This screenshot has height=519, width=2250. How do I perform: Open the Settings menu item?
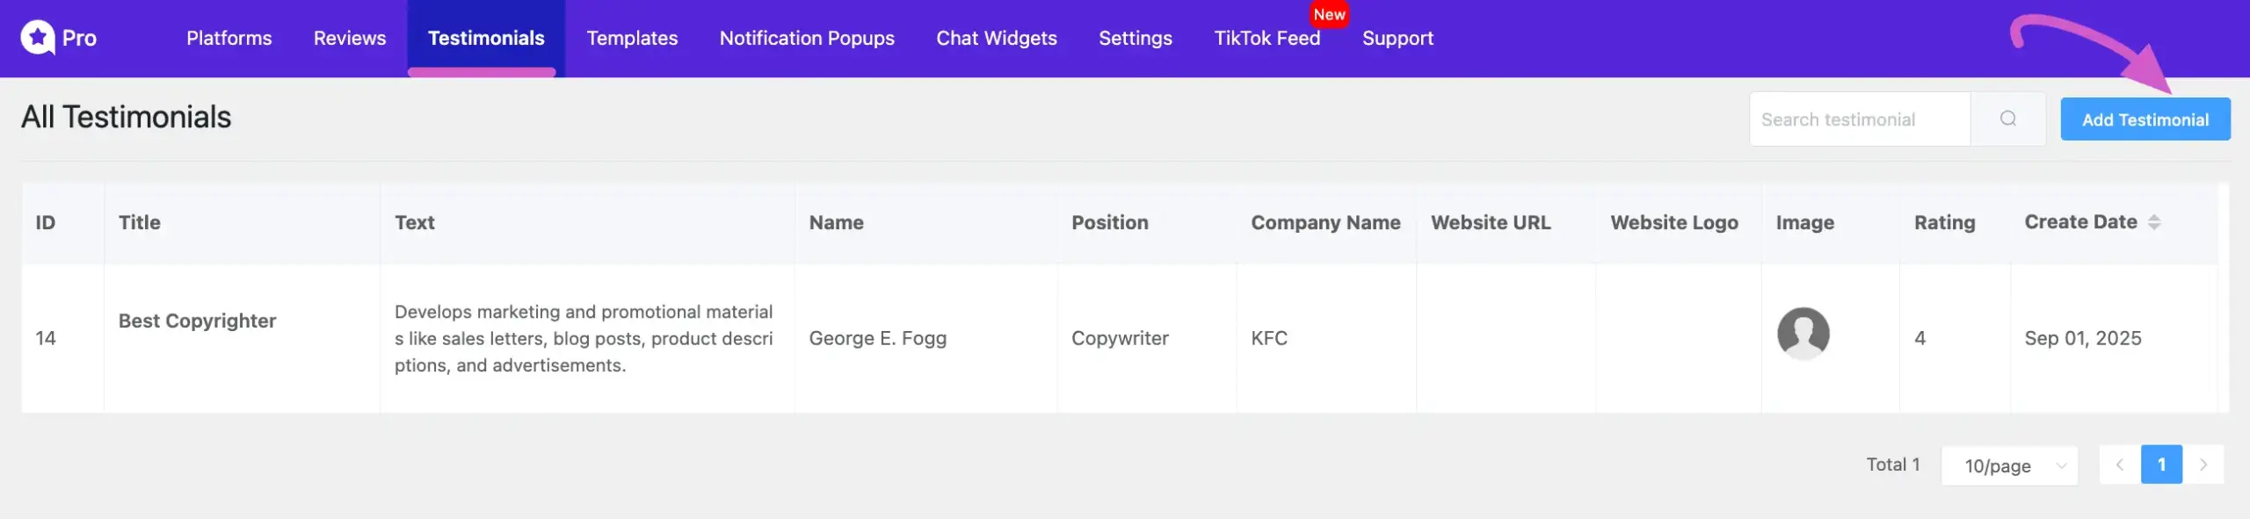[x=1135, y=38]
